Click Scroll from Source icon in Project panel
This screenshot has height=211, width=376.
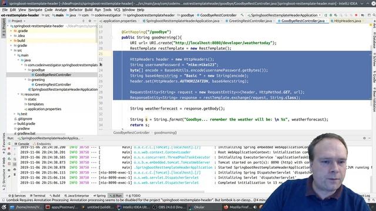(83, 21)
